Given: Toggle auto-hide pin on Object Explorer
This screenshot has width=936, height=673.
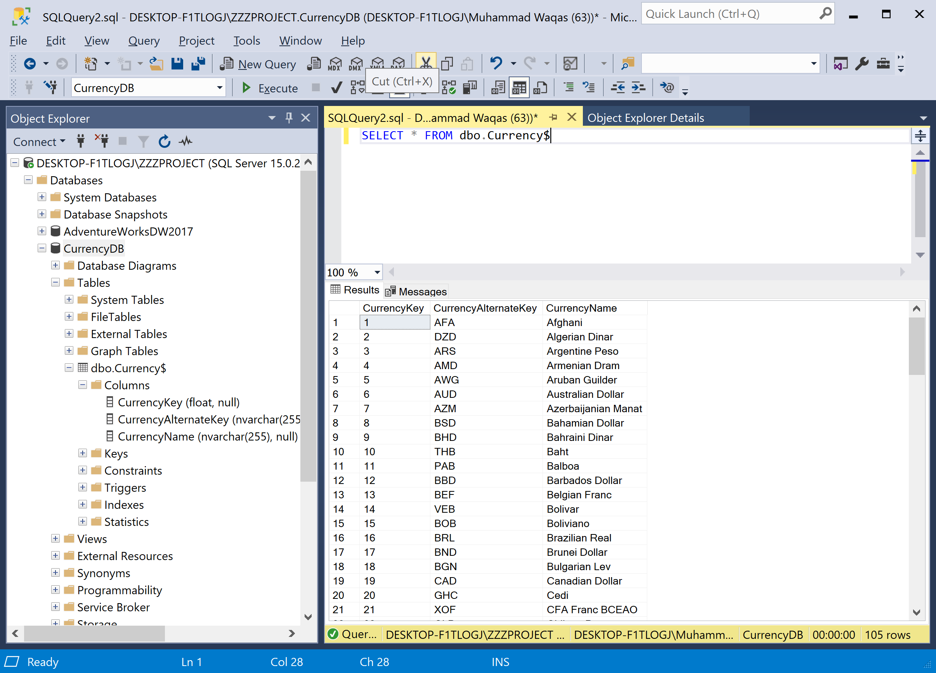Looking at the screenshot, I should 289,118.
